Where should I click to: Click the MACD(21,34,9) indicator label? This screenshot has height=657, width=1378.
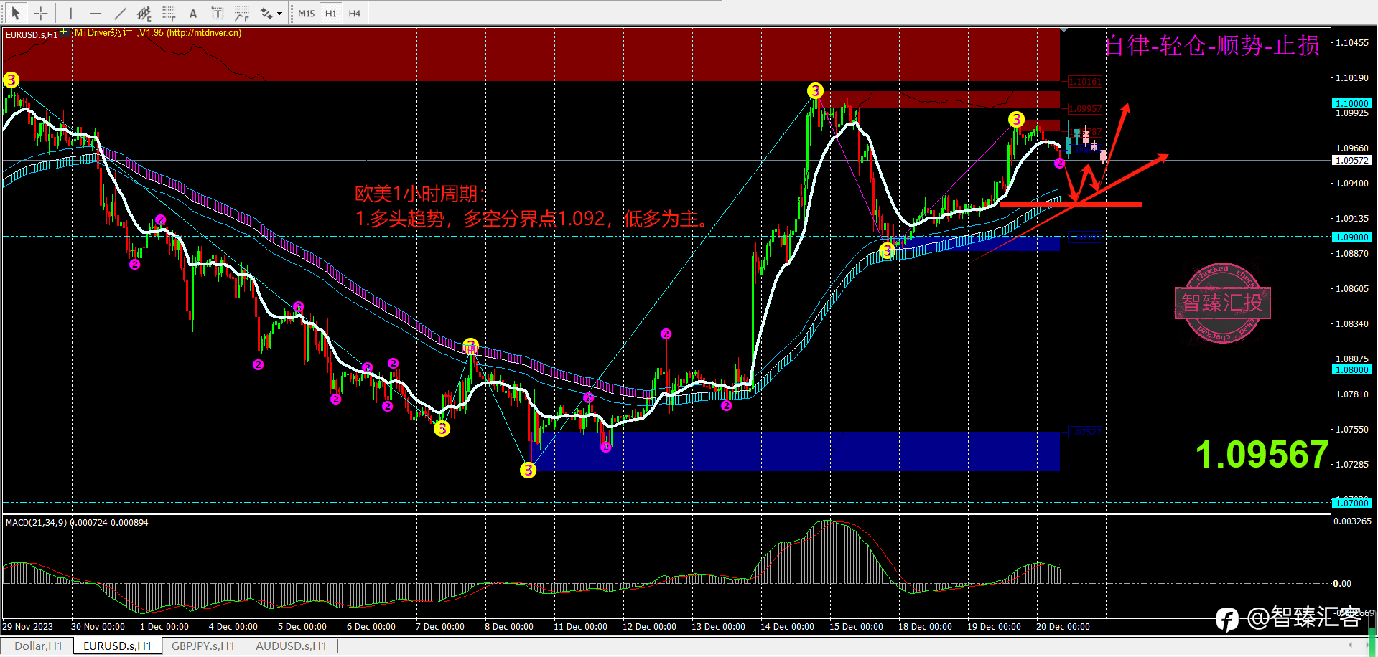(x=77, y=522)
